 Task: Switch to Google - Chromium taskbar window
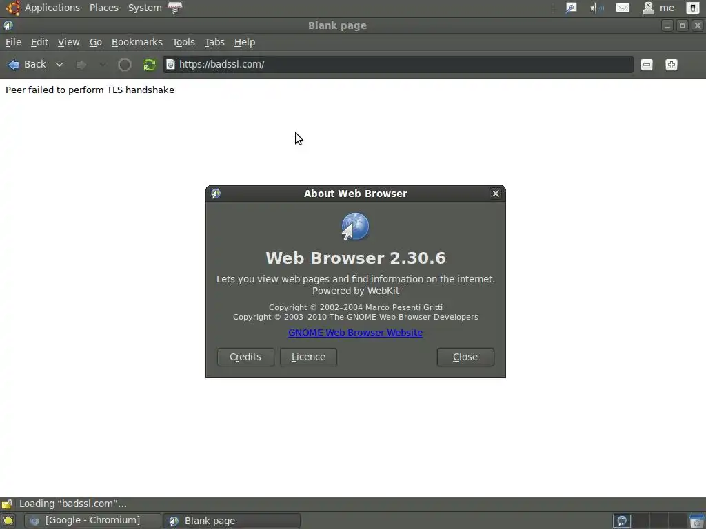pos(92,521)
